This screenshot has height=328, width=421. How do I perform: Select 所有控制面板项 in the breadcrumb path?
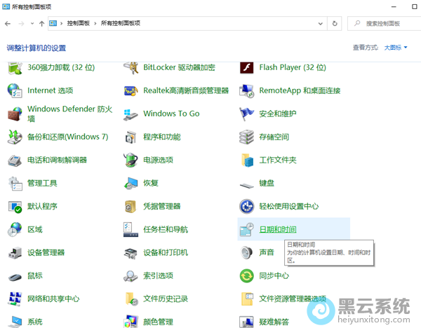pyautogui.click(x=120, y=23)
